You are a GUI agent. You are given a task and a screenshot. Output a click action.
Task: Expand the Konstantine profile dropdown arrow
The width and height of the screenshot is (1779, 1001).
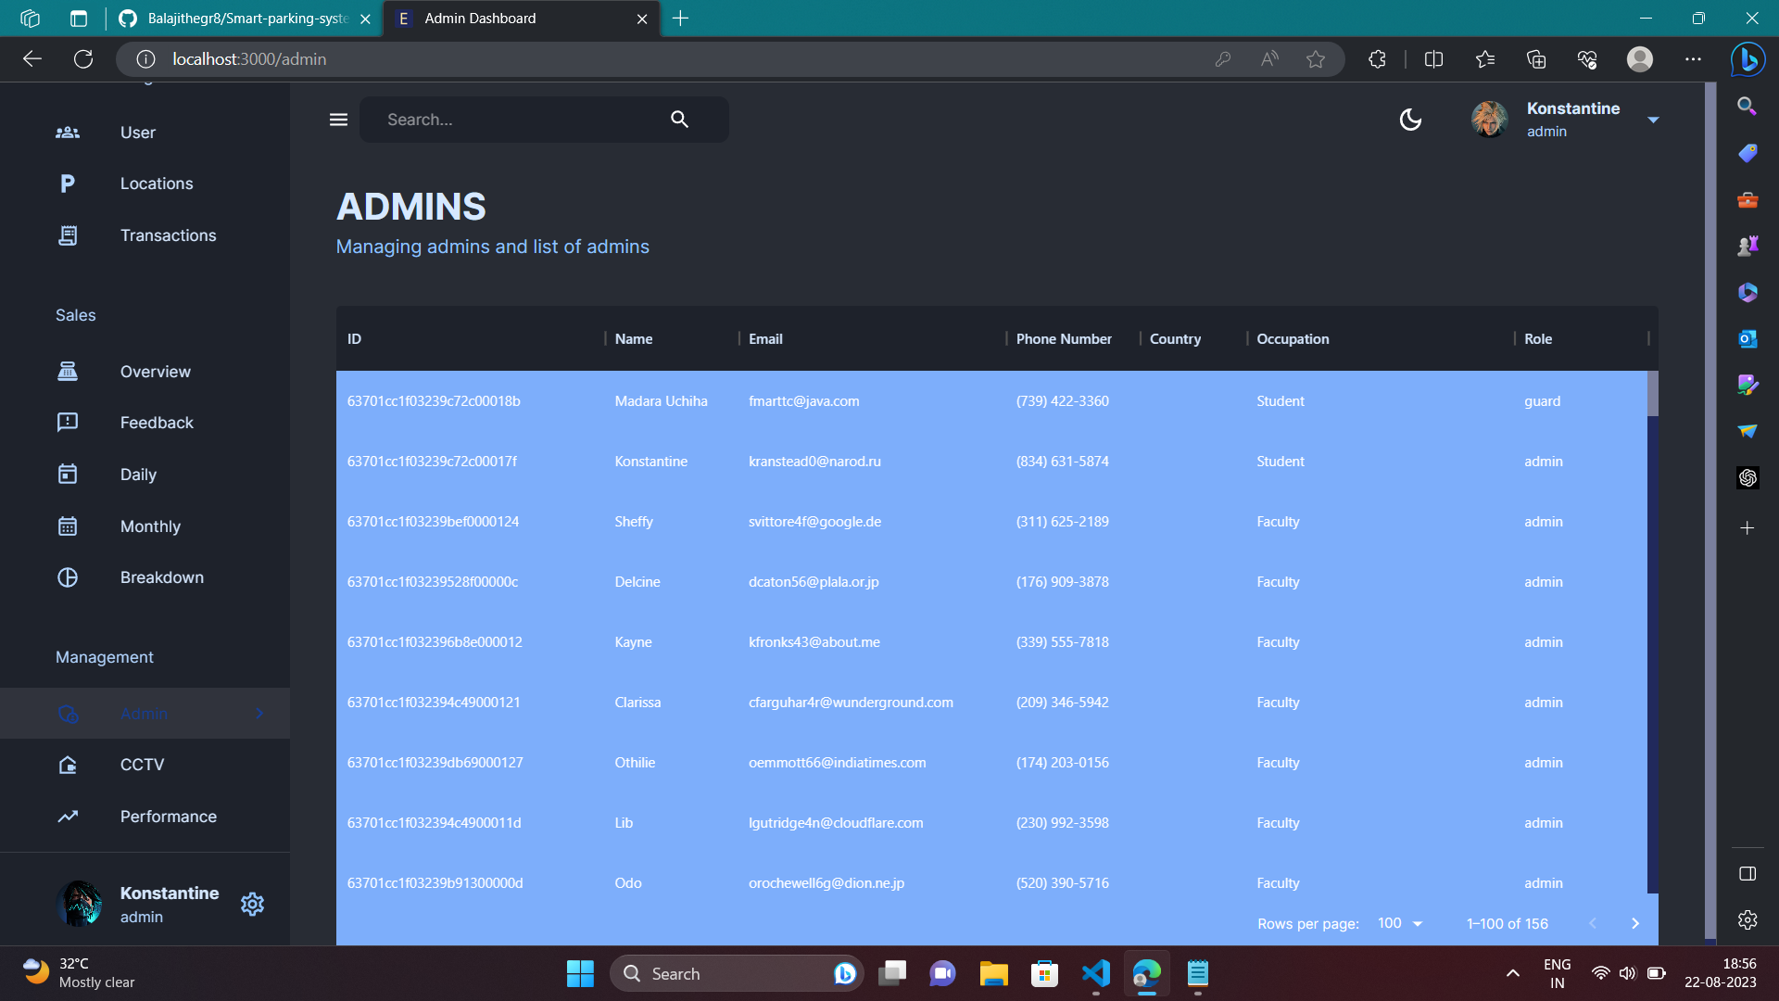tap(1653, 120)
